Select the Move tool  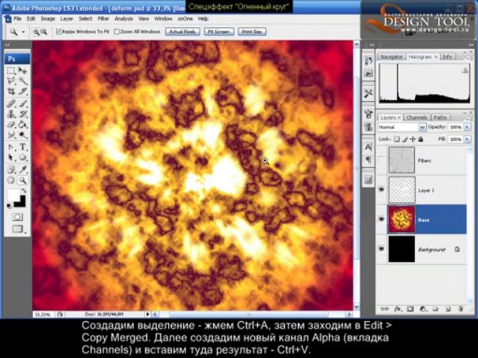(22, 71)
